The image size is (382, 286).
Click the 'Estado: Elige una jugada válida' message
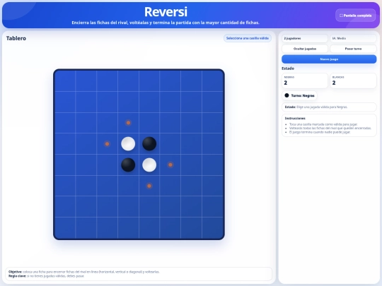click(329, 107)
